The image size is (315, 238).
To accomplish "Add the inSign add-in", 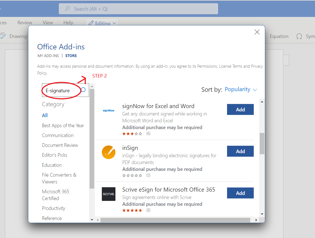I will point(240,151).
